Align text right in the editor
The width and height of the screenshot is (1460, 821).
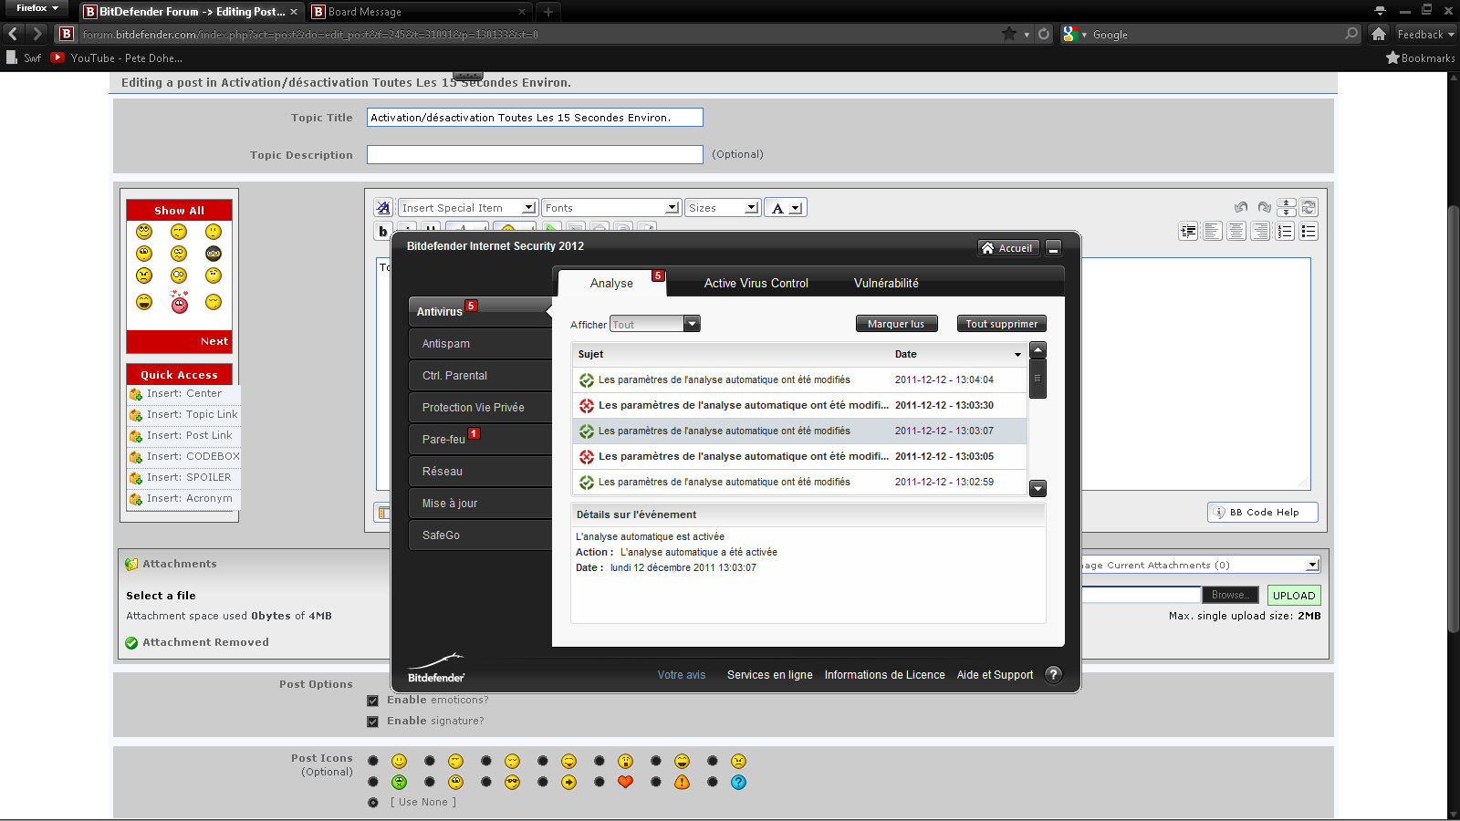pos(1260,232)
